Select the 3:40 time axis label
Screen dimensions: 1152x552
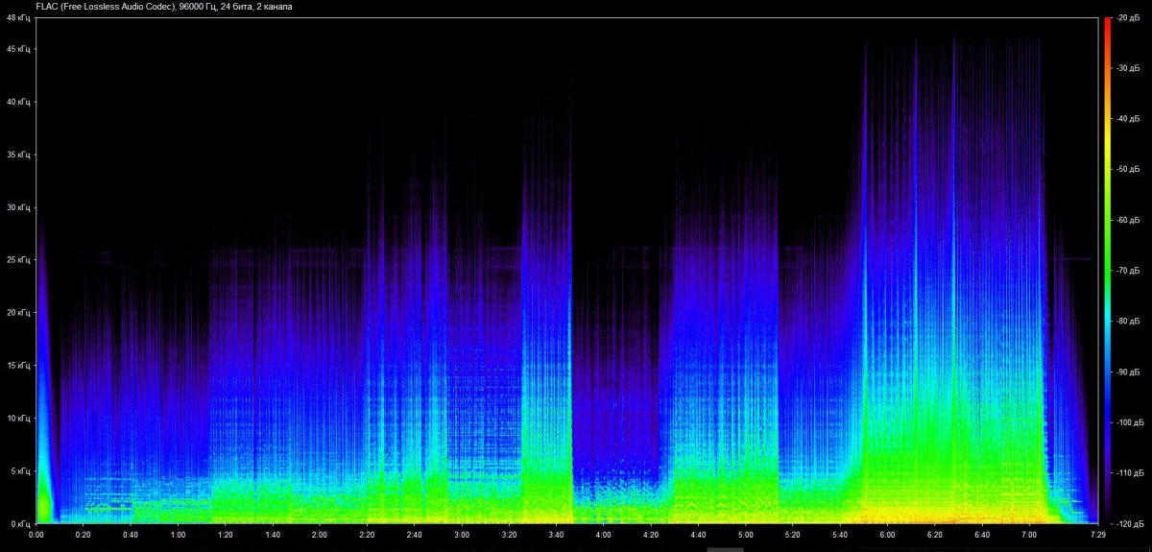[557, 535]
